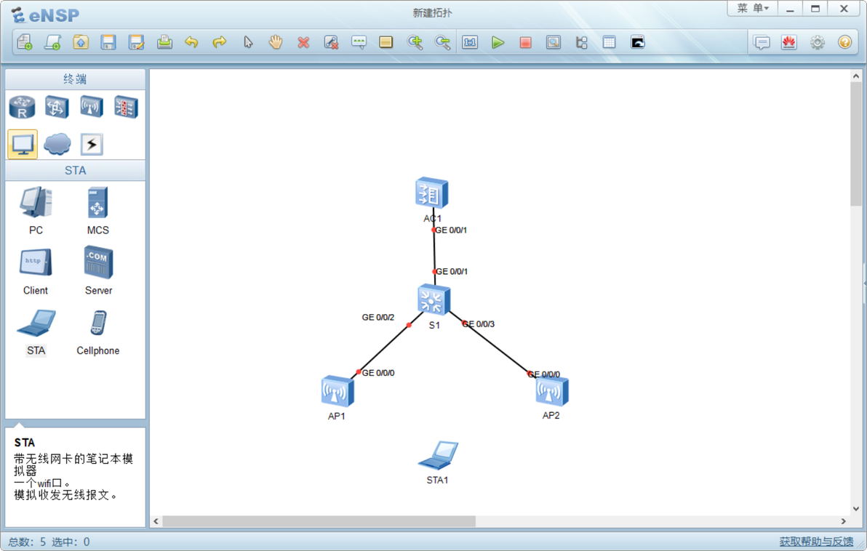Image resolution: width=867 pixels, height=551 pixels.
Task: Click the vertical scrollbar down arrow
Action: [856, 509]
